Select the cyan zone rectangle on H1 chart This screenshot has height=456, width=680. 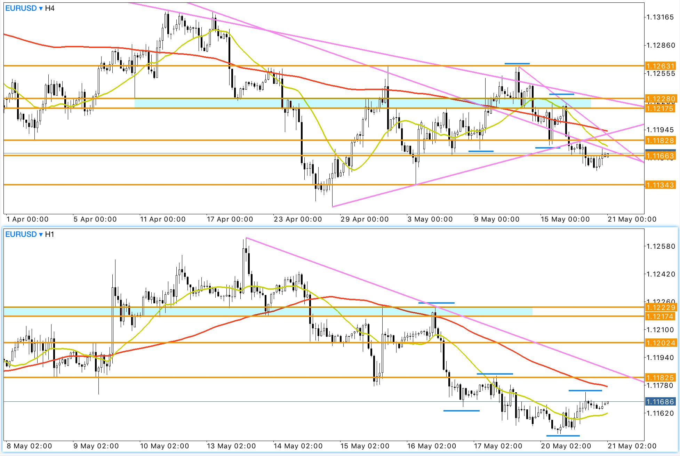click(x=268, y=312)
